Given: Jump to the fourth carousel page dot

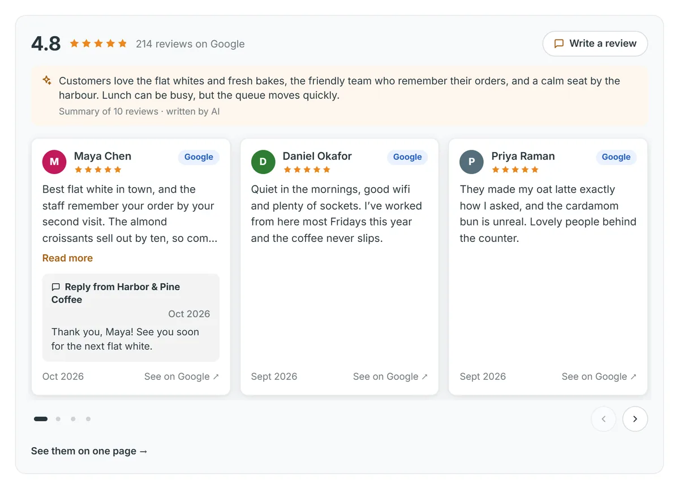Looking at the screenshot, I should [88, 419].
